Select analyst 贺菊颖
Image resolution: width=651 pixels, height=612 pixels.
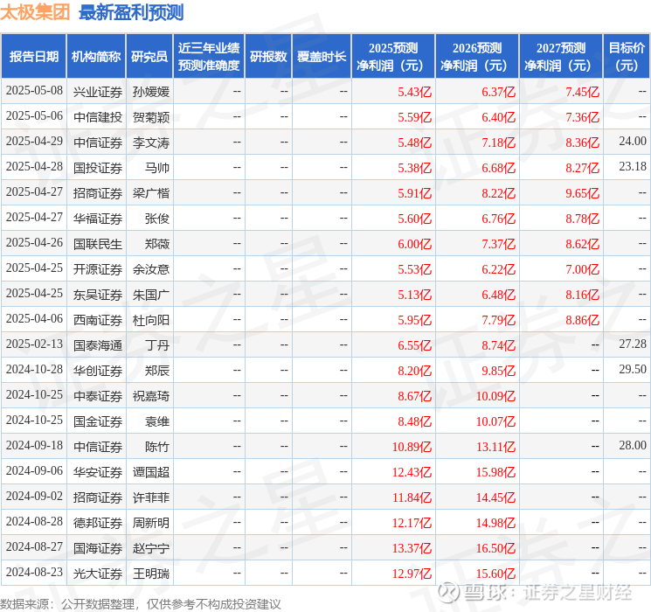pyautogui.click(x=150, y=117)
